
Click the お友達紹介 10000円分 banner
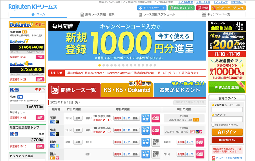(227, 66)
